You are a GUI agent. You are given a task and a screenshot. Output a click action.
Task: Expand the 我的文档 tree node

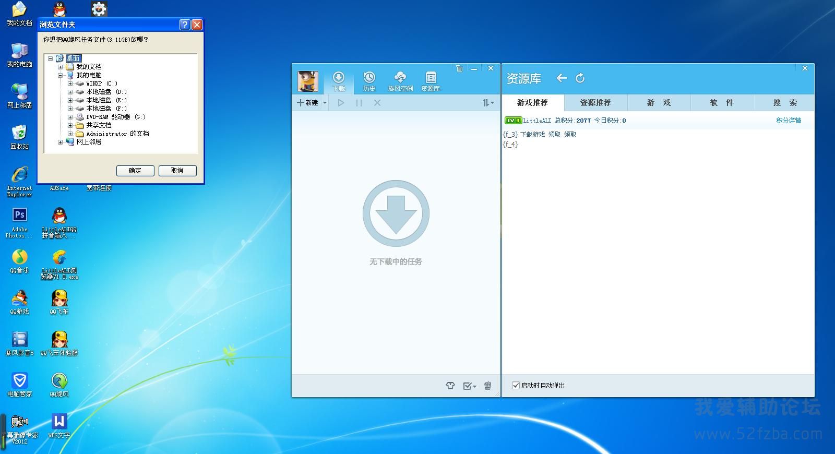pos(60,67)
